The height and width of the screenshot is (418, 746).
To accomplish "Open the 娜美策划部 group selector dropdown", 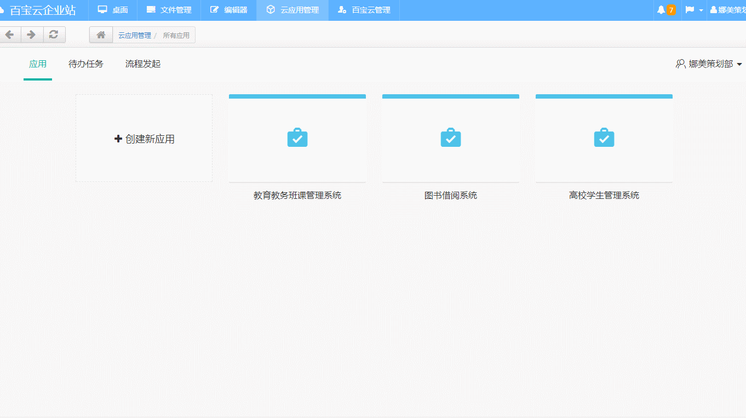I will pyautogui.click(x=709, y=64).
